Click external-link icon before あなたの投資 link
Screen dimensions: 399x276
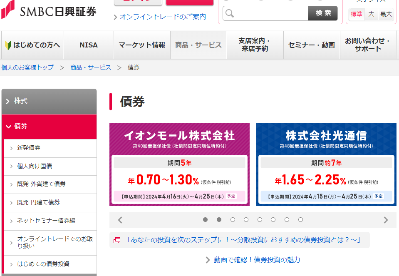coord(117,240)
